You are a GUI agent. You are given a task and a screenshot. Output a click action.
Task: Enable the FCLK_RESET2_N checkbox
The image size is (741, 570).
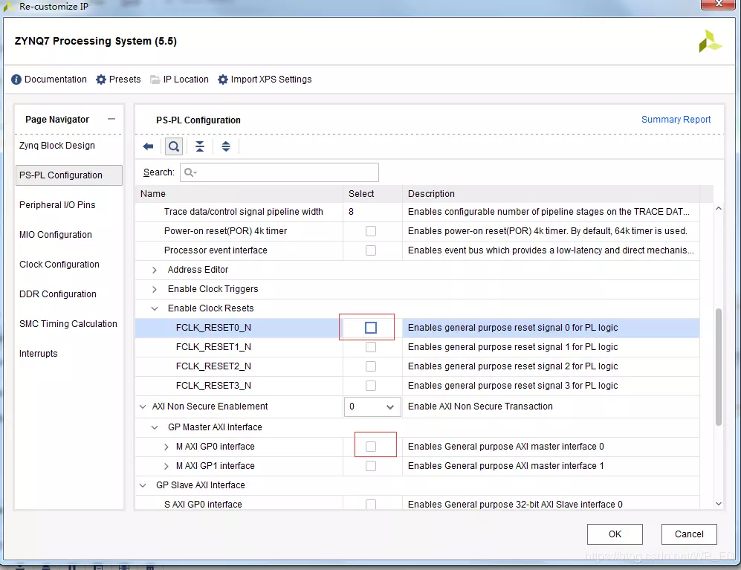click(371, 366)
